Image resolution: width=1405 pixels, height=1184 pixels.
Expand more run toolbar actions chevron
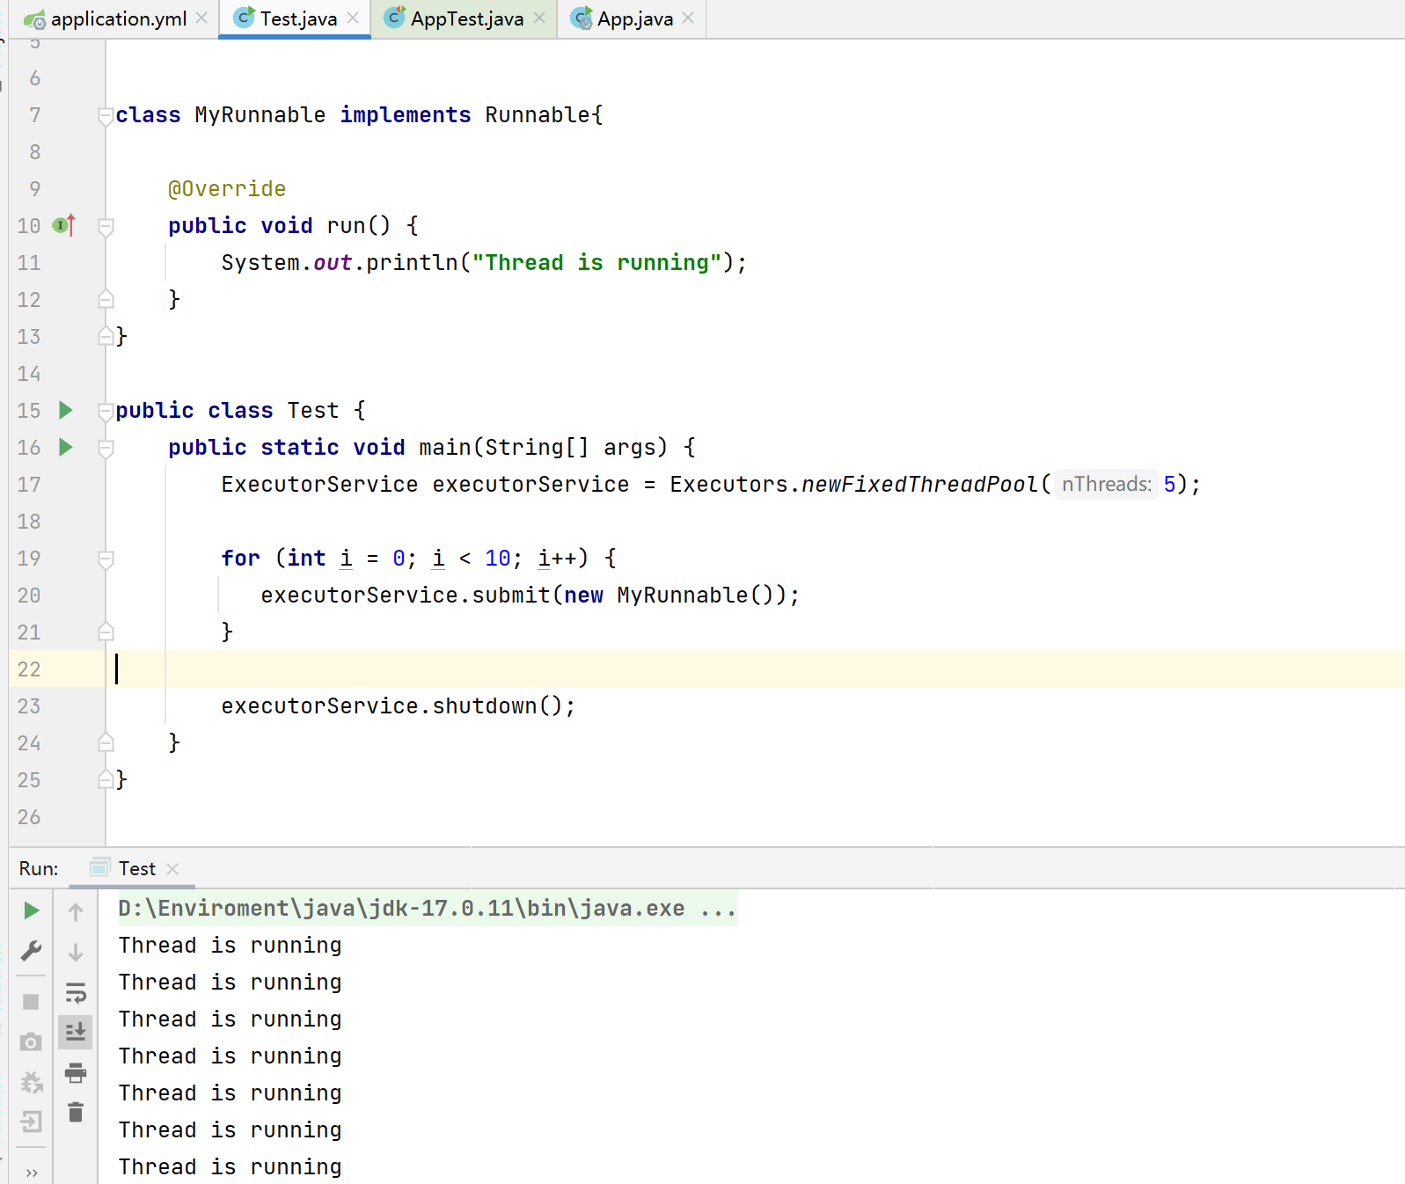point(32,1173)
